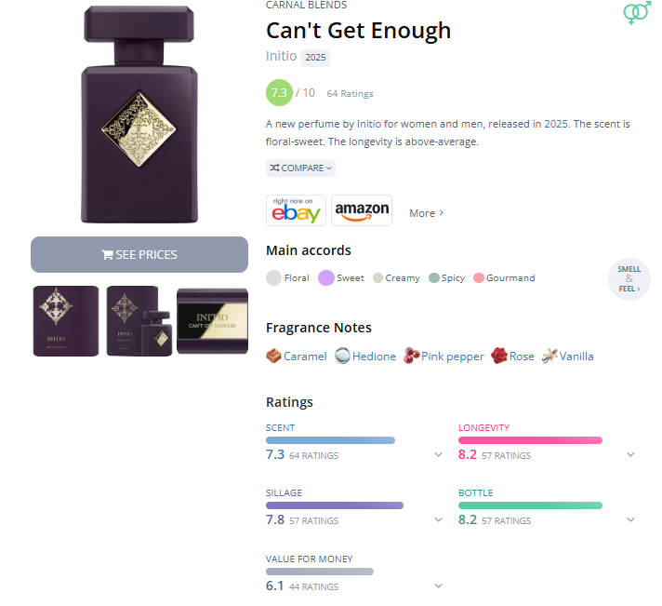This screenshot has width=662, height=606.
Task: Click the Caramel note icon
Action: coord(274,356)
